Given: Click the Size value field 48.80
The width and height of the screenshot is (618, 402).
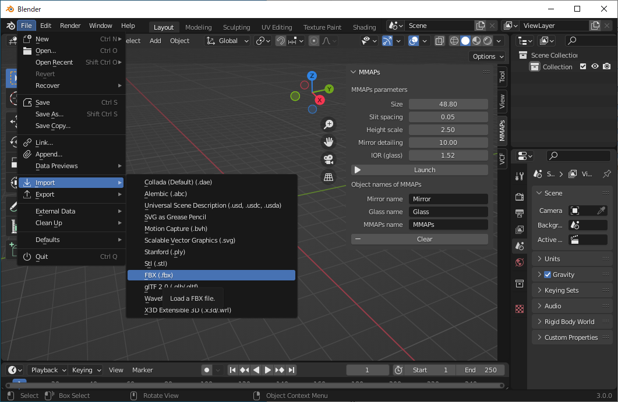Looking at the screenshot, I should point(448,104).
